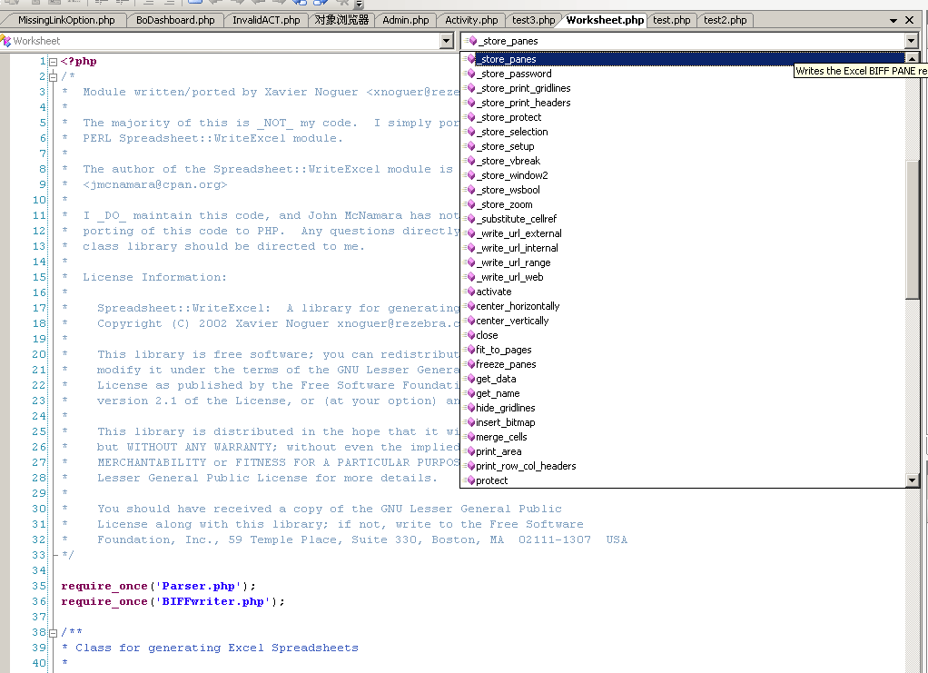Viewport: 928px width, 673px height.
Task: Switch to the MissingLinkOption.php tab
Action: pyautogui.click(x=66, y=20)
